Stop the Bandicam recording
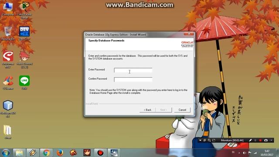Image resolution: width=279 pixels, height=157 pixels. tap(260, 140)
